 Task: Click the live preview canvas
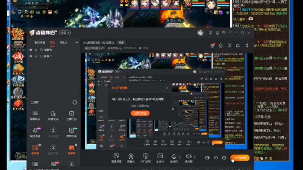pyautogui.click(x=167, y=101)
